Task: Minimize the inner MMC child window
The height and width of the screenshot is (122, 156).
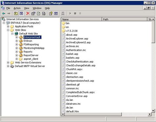Action: click(x=145, y=8)
